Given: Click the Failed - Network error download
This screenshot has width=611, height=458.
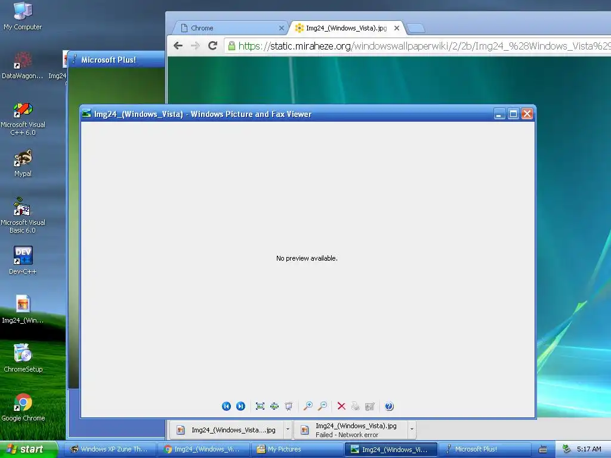Looking at the screenshot, I should pyautogui.click(x=351, y=430).
